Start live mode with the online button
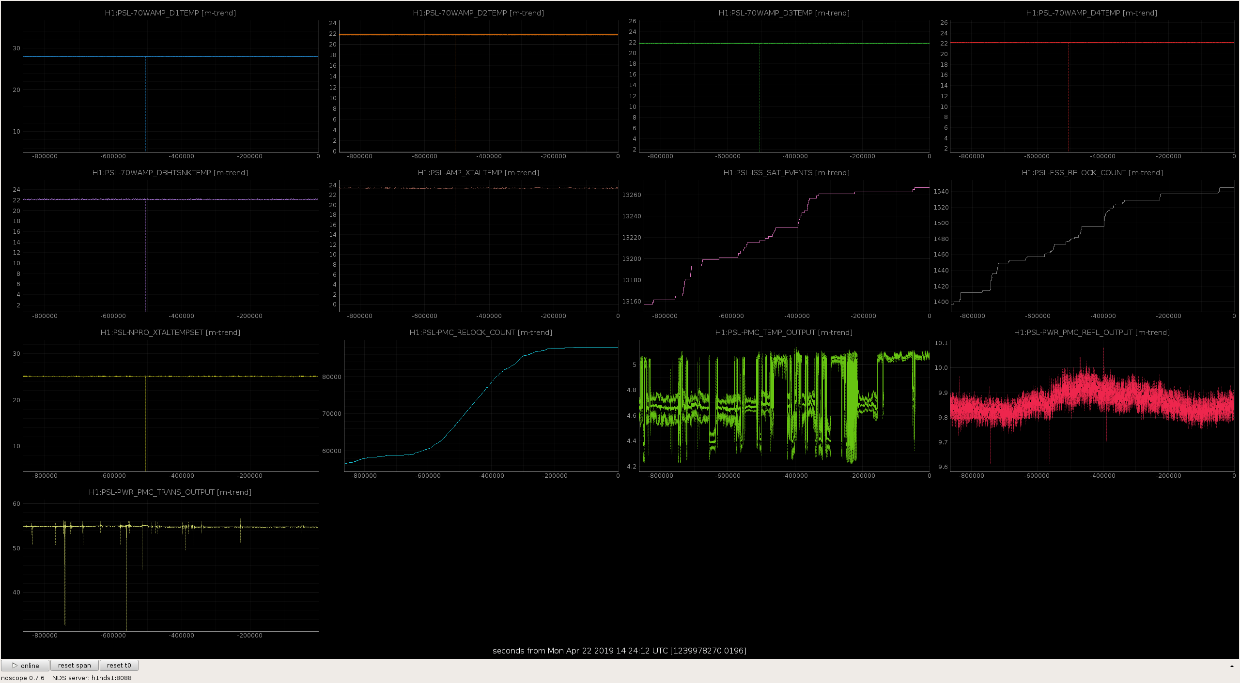Image resolution: width=1240 pixels, height=683 pixels. pos(25,666)
